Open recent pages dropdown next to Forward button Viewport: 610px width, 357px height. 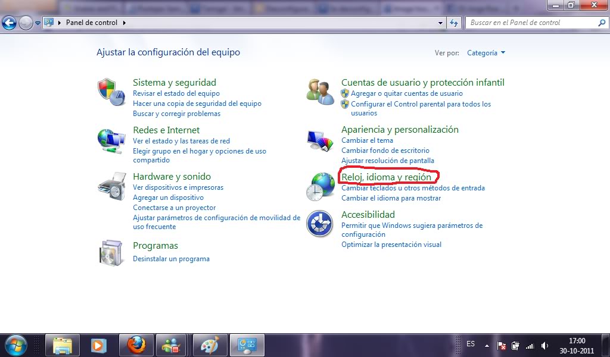tap(38, 23)
